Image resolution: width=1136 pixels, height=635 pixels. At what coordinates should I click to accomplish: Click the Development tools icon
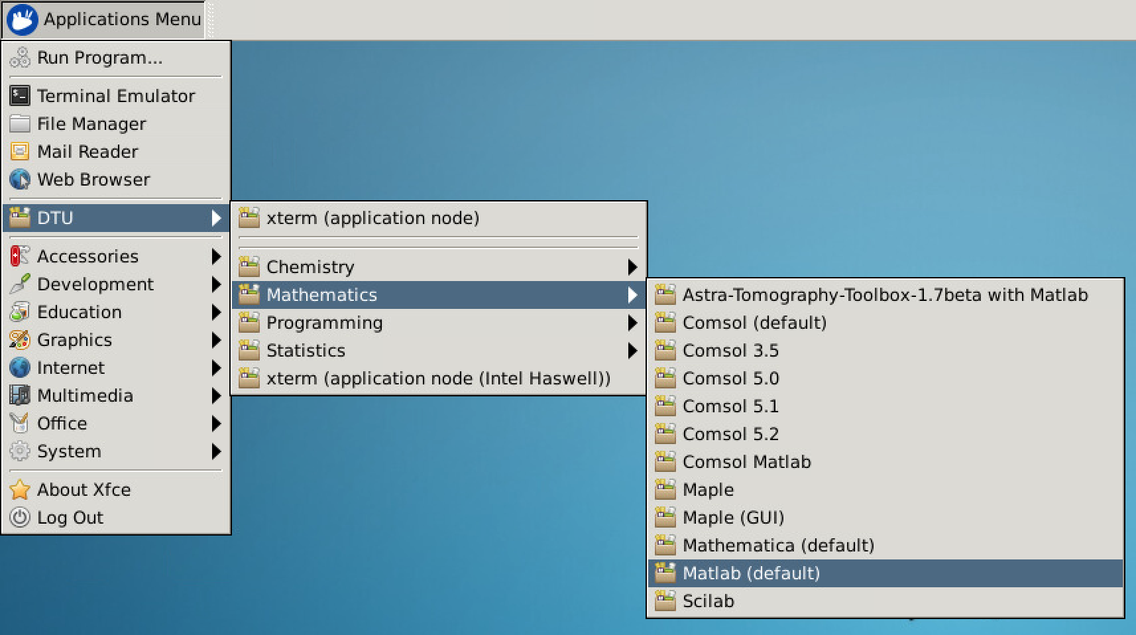20,284
